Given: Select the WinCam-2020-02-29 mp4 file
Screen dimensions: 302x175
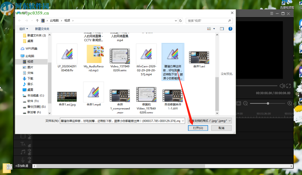Looking at the screenshot, I should (x=146, y=60).
